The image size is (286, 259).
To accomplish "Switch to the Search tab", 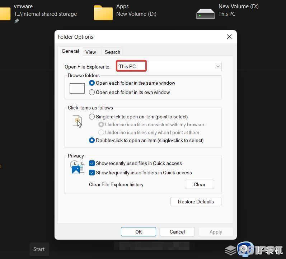I will click(x=112, y=52).
